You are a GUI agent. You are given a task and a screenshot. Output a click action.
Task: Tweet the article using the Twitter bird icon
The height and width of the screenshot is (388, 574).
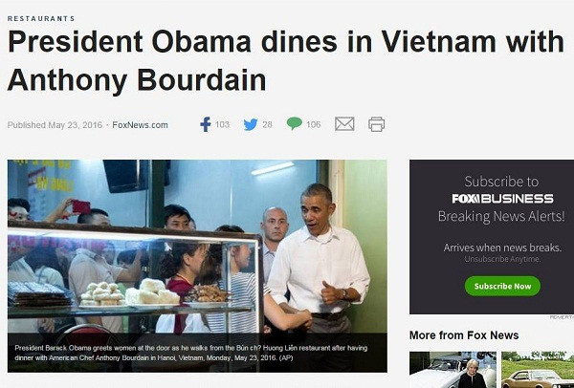(251, 124)
